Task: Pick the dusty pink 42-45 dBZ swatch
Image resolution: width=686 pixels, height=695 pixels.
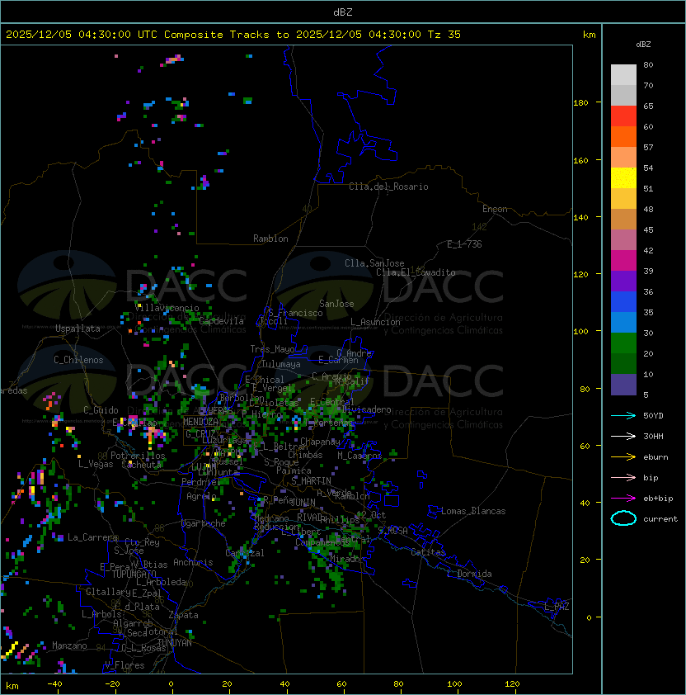Action: [623, 240]
